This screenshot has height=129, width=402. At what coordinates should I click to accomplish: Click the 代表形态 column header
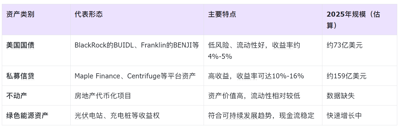click(x=88, y=14)
